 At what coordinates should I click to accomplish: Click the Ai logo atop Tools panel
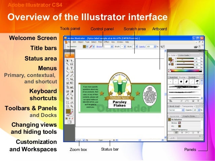[x=69, y=56]
